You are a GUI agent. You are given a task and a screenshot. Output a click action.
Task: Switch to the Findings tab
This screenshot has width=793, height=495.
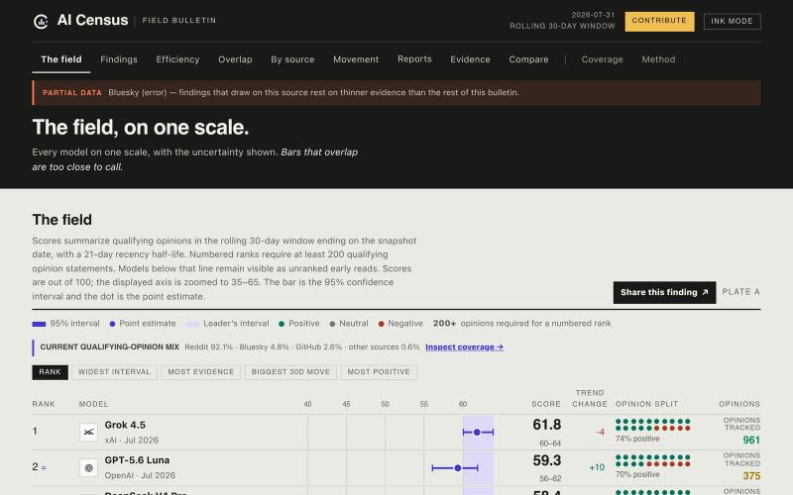119,59
